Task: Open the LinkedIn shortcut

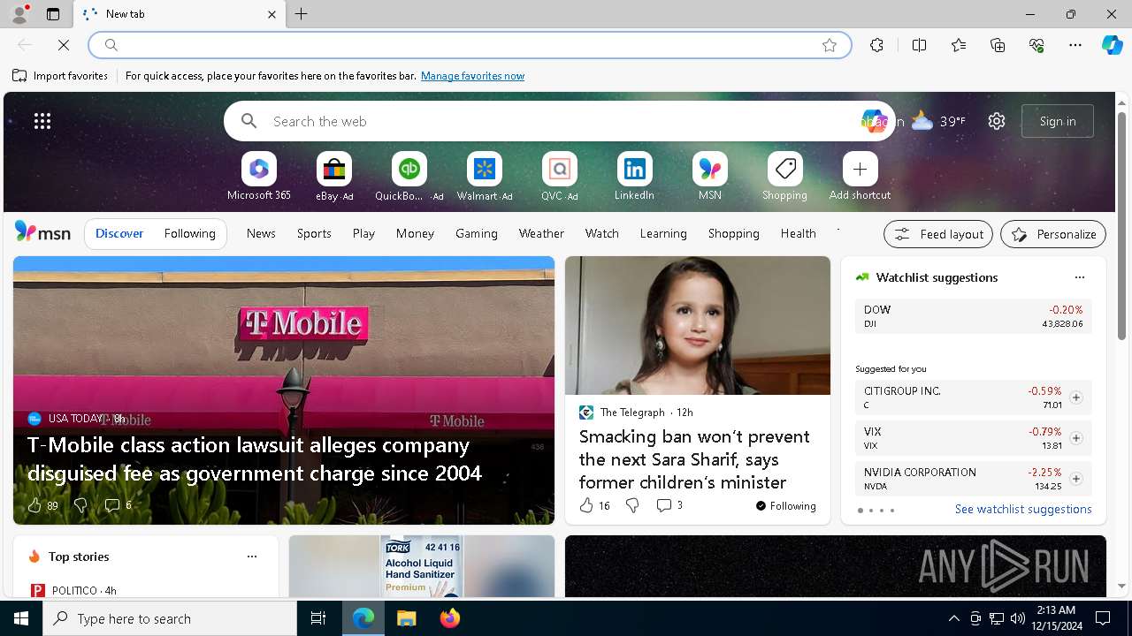Action: coord(634,177)
